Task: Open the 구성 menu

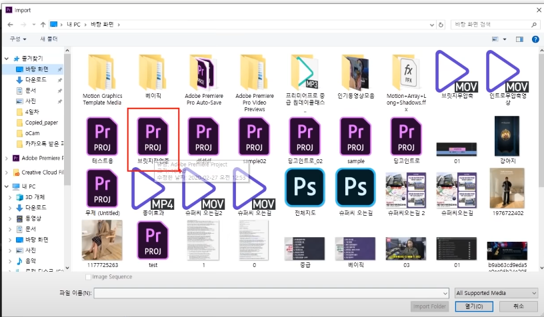Action: 18,39
